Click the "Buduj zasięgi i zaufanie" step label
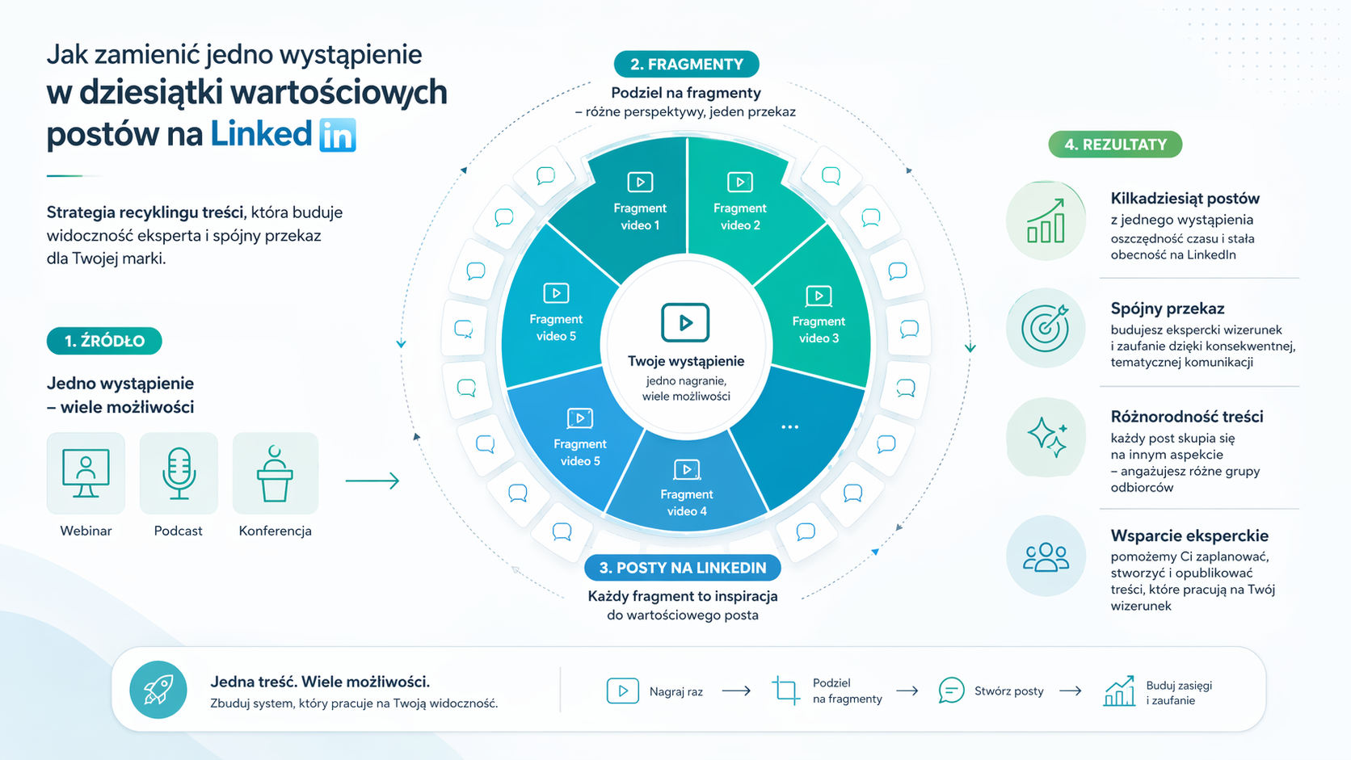The width and height of the screenshot is (1351, 760). 1179,693
